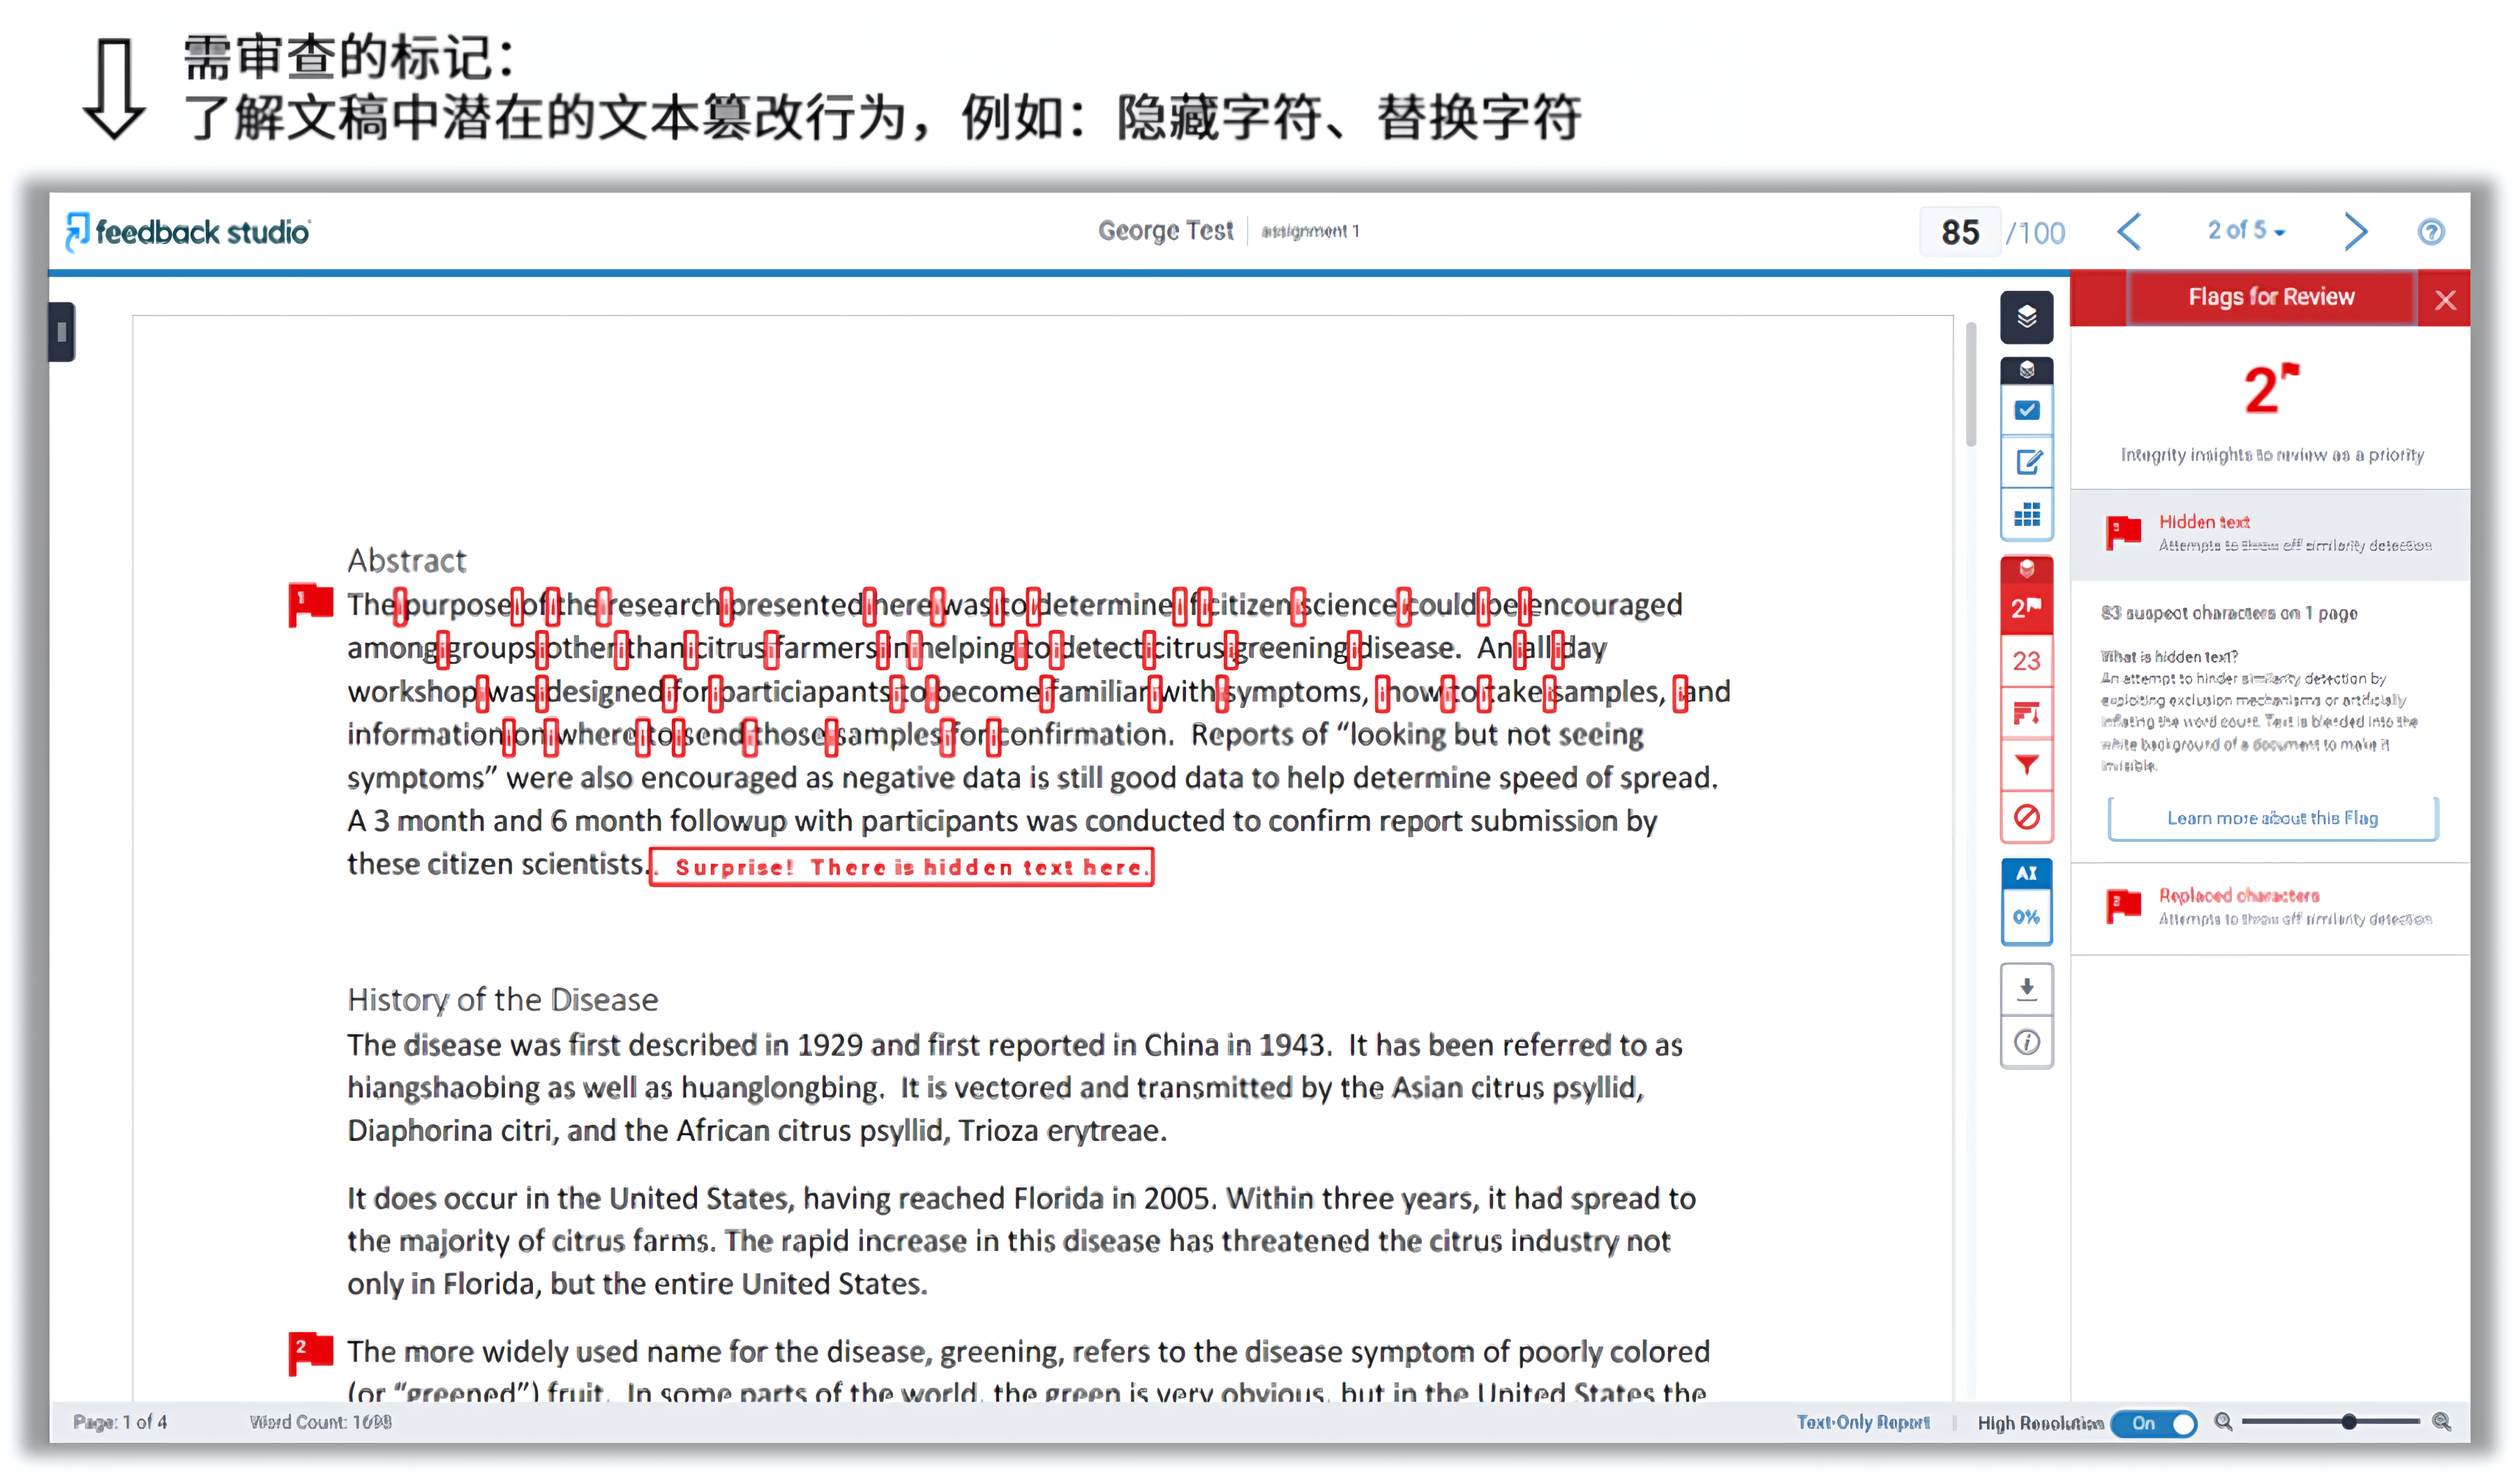Click the red flag icon beside Hidden text
2520x1484 pixels.
pyautogui.click(x=2122, y=533)
